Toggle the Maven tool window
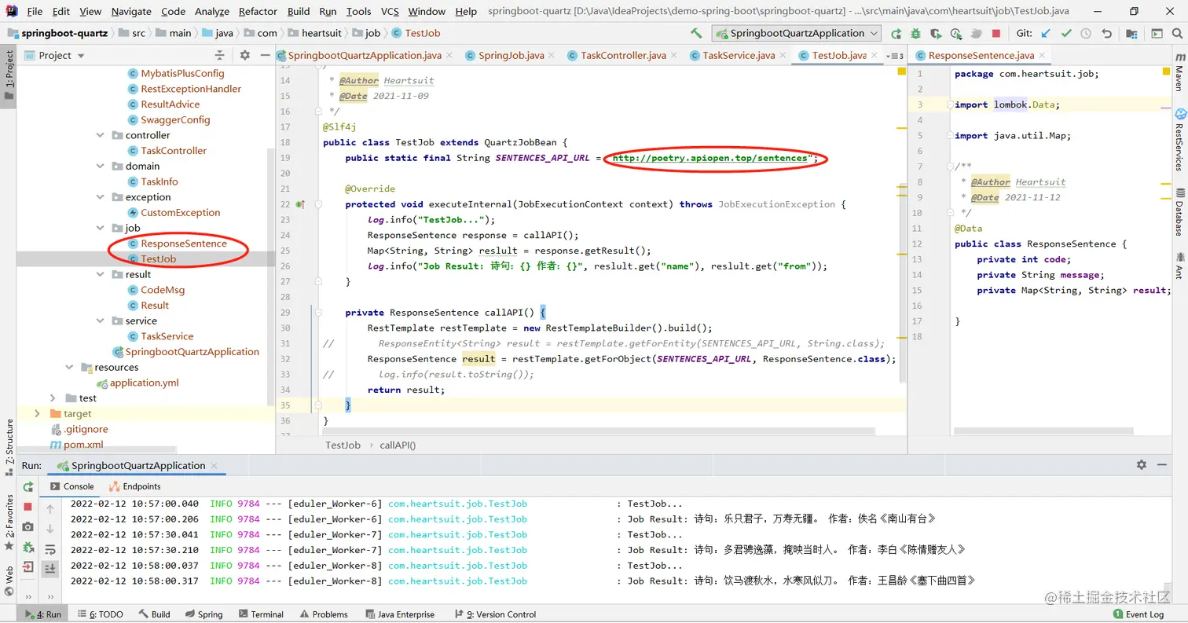 tap(1179, 72)
